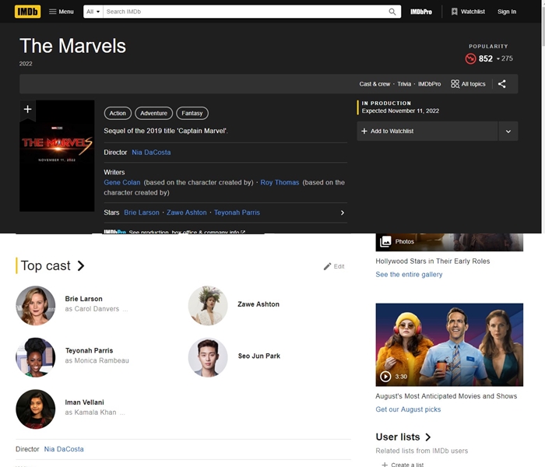Open Brie Larson cast name
545x467 pixels.
83,299
